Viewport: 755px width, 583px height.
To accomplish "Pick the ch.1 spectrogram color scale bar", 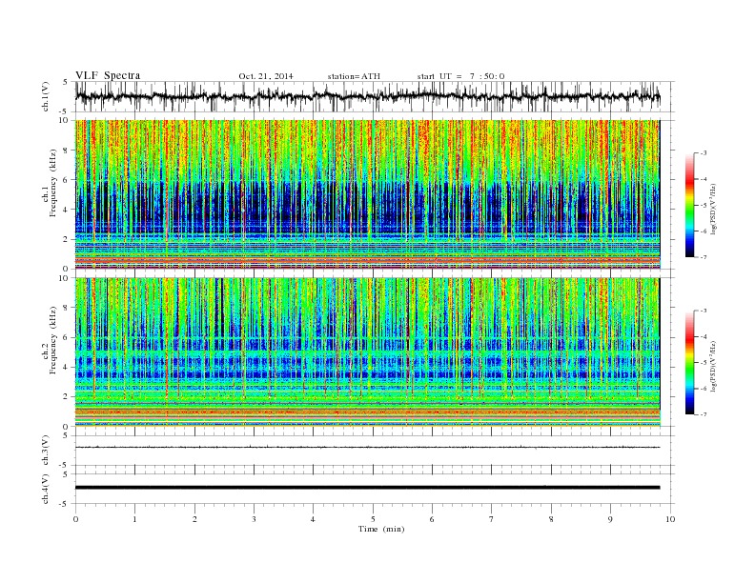I will pyautogui.click(x=689, y=205).
